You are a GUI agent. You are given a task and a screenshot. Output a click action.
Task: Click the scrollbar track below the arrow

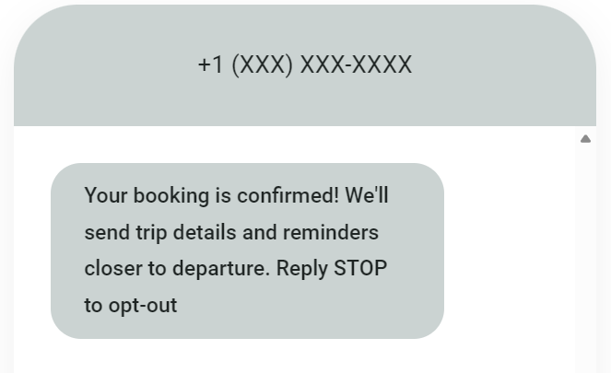(585, 258)
